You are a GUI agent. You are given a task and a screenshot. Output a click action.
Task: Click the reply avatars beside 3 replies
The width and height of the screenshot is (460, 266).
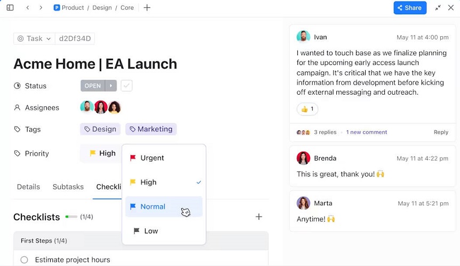[x=303, y=132]
